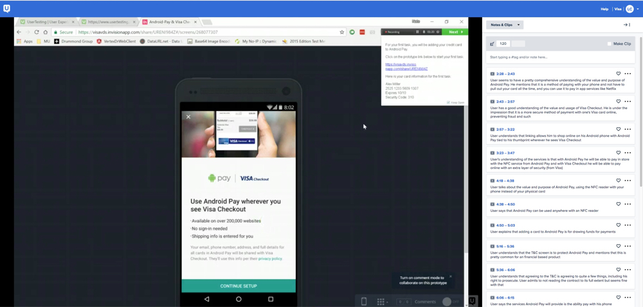Check the Make Clip checkbox
Screen dimensions: 643x307
[609, 44]
